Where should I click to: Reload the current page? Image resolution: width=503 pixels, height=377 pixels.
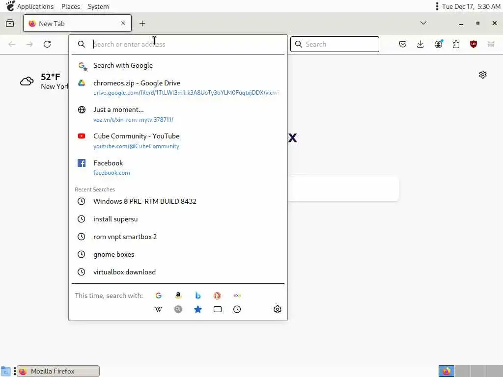[x=47, y=44]
